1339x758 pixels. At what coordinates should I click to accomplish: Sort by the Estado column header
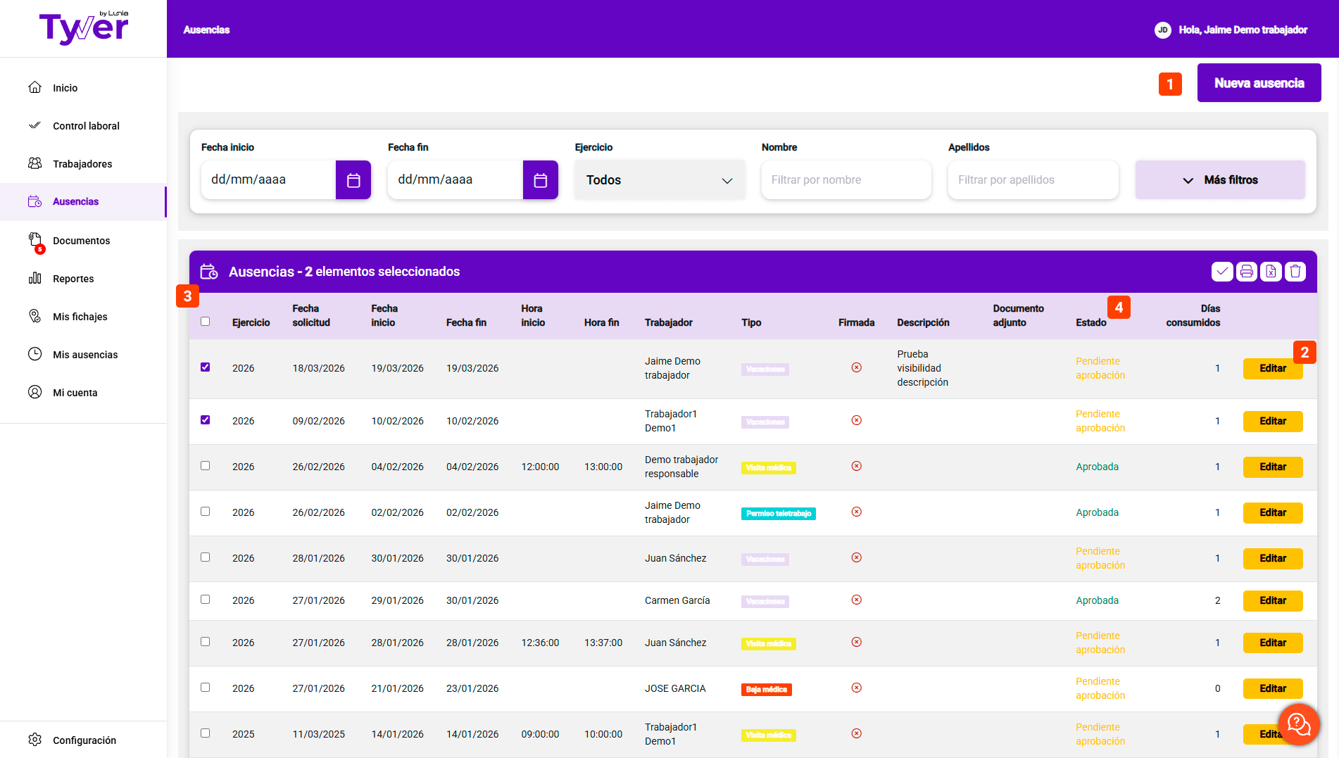click(x=1090, y=322)
